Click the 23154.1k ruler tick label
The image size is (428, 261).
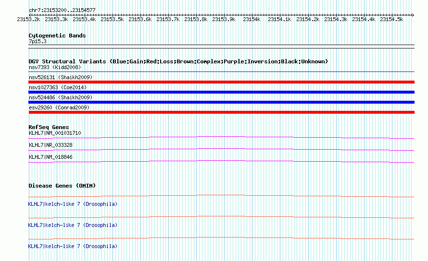tap(279, 19)
